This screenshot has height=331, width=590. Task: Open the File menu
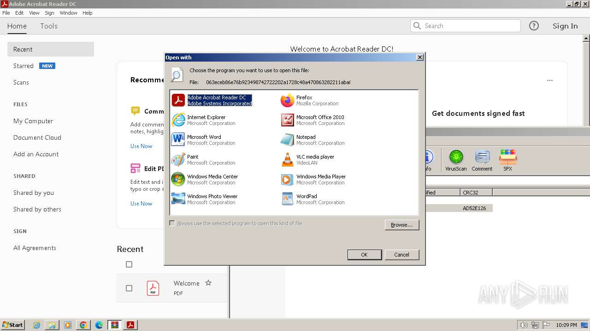(6, 13)
